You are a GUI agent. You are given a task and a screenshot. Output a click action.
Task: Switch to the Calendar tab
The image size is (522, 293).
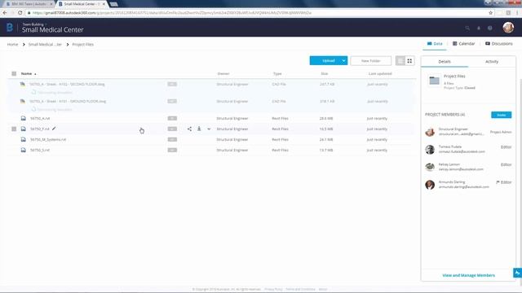click(464, 43)
